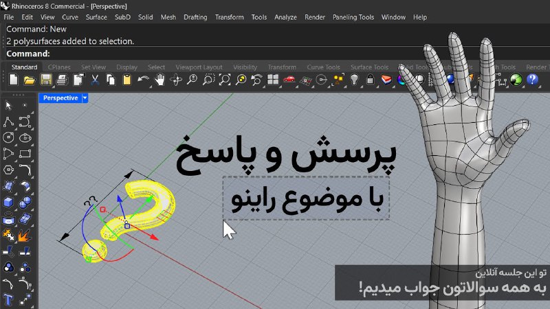
Task: Select the Polyline tool in sidebar
Action: [8, 122]
